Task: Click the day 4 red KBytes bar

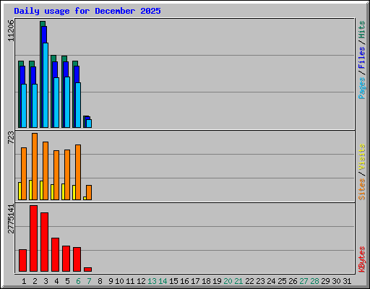Action: [x=56, y=255]
